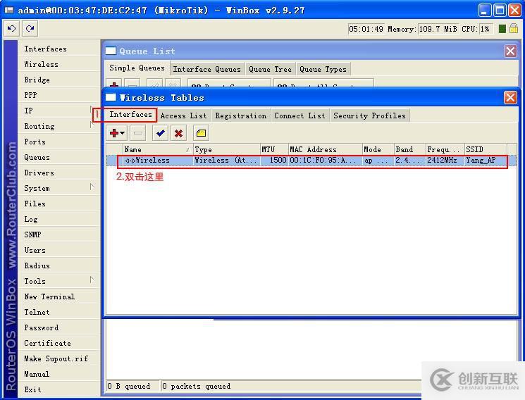Switch to the Interfaces tab in Wireless Tables

pos(130,115)
